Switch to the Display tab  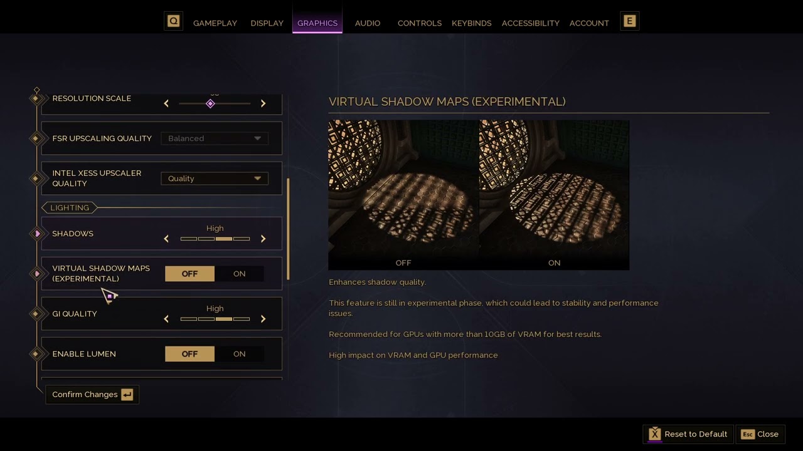pos(267,23)
